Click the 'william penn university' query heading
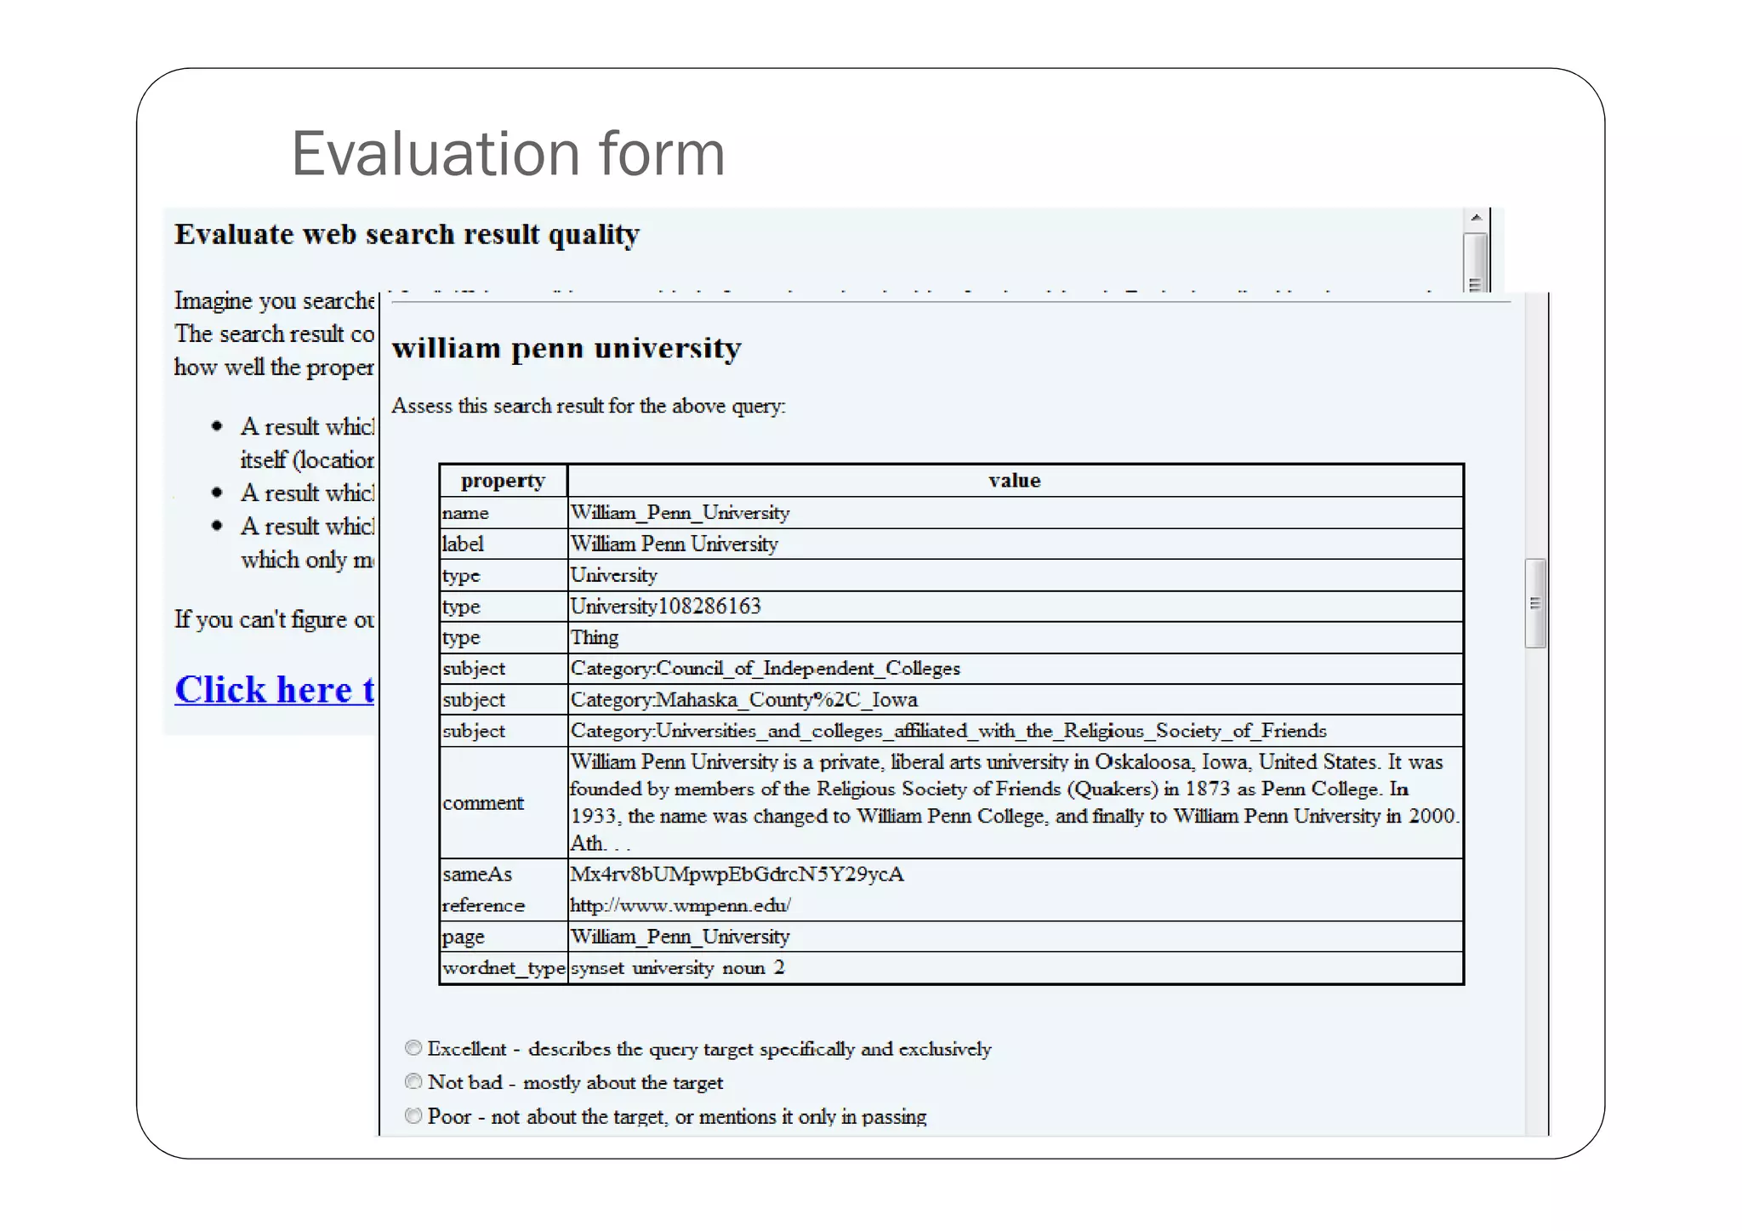Image resolution: width=1742 pixels, height=1231 pixels. click(x=566, y=348)
